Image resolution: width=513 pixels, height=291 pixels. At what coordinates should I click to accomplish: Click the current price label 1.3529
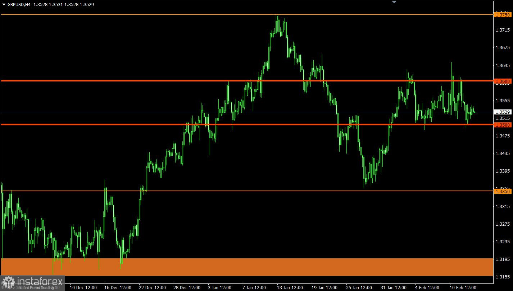coord(502,112)
